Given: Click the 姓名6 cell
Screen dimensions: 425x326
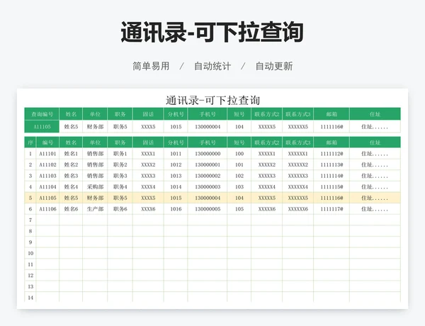Looking at the screenshot, I should (x=71, y=209).
